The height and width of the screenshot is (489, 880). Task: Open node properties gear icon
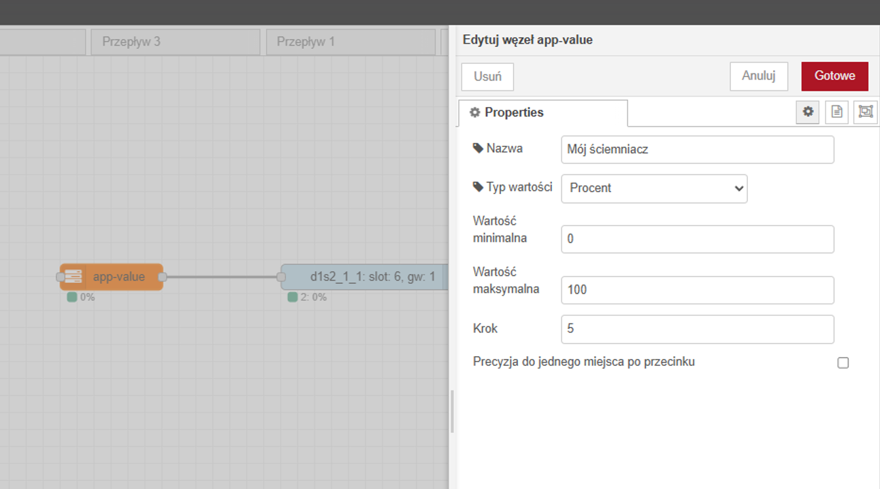[808, 112]
